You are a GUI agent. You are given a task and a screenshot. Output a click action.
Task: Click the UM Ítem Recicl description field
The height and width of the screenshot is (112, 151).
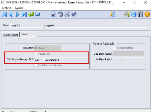133,60
